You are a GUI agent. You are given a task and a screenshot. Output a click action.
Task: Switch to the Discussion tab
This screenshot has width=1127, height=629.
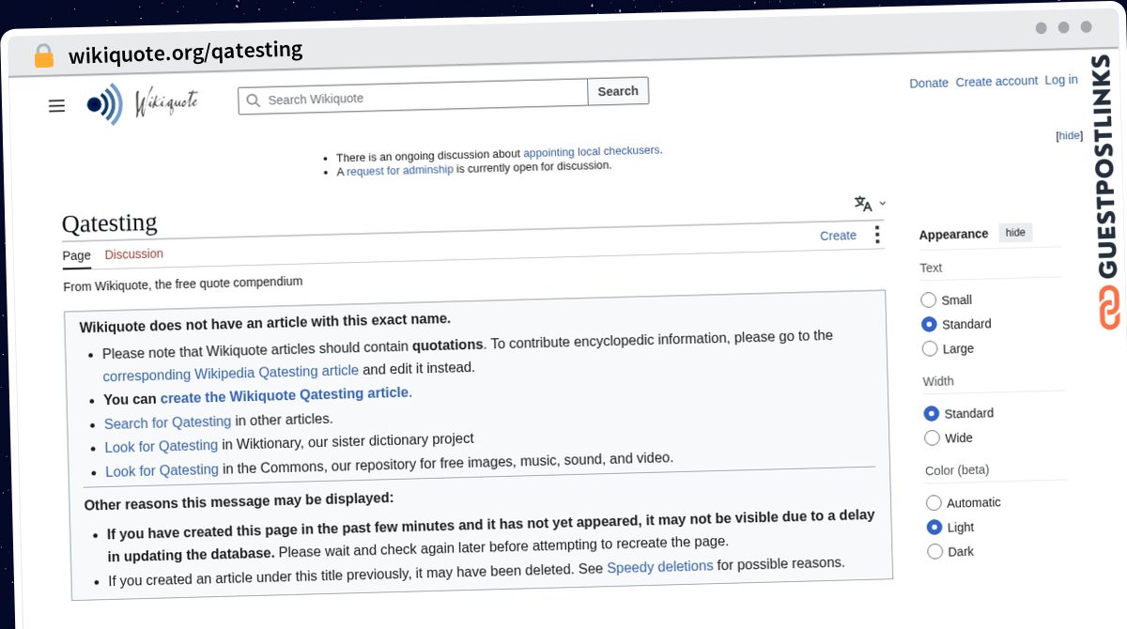[134, 254]
